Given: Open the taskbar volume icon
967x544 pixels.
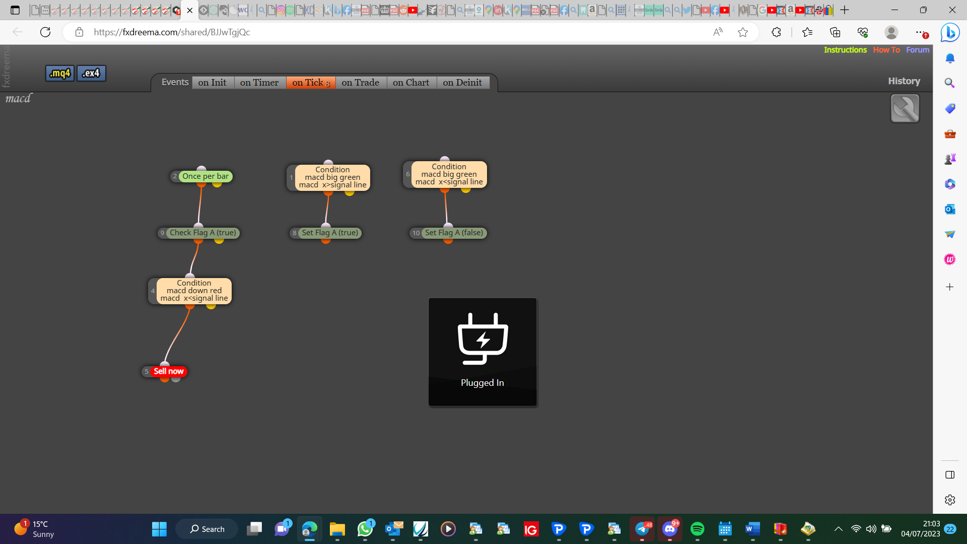Looking at the screenshot, I should [x=871, y=529].
